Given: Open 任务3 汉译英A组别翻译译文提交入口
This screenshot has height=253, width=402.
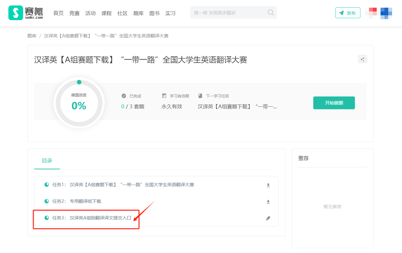Looking at the screenshot, I should (x=100, y=218).
